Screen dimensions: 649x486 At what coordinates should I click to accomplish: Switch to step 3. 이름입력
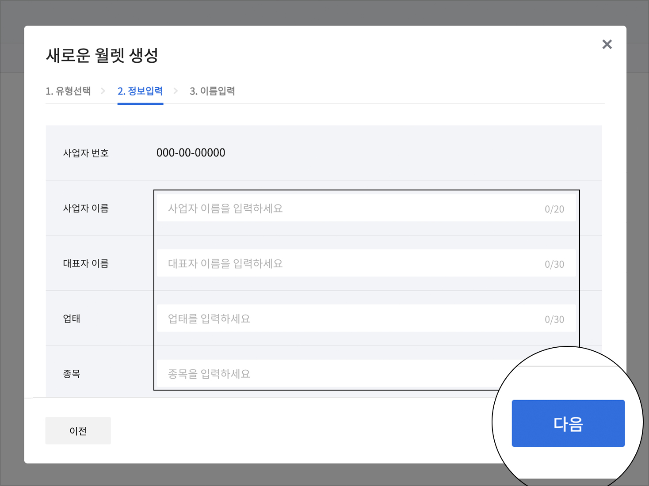click(212, 91)
